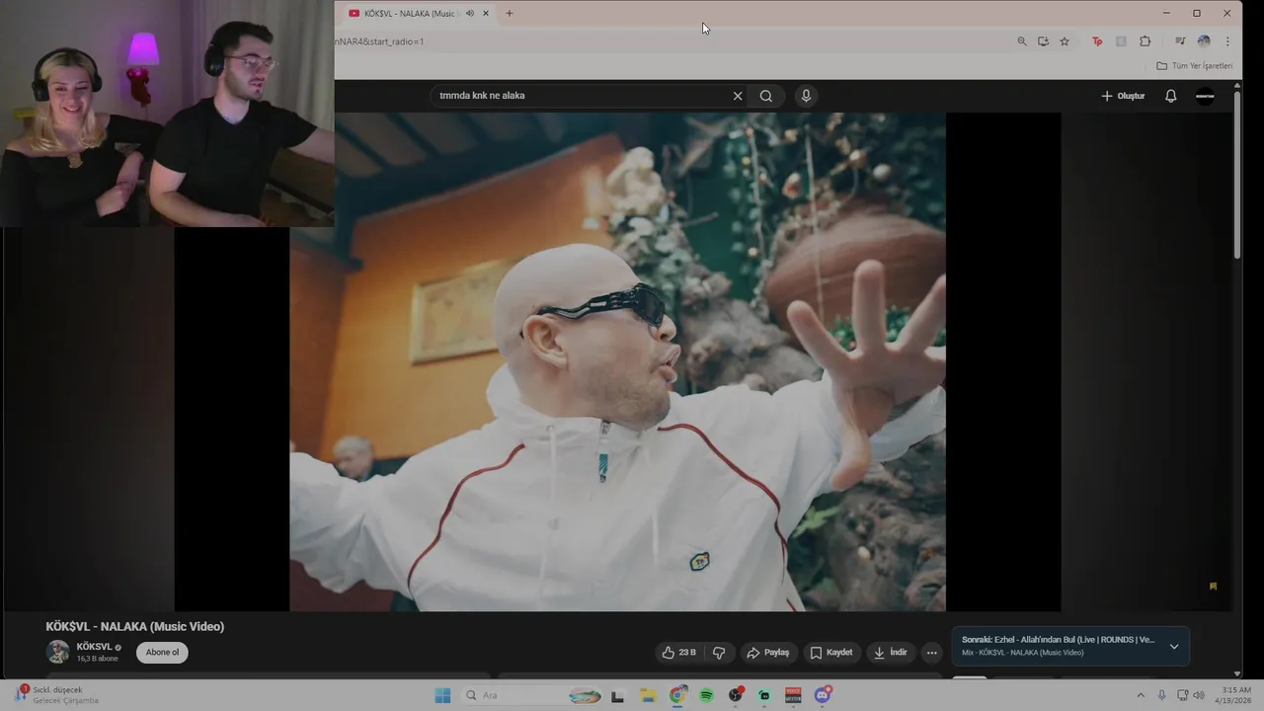Click 'Mix - KÖK$VL - NALAKA (Music Video)' text
Image resolution: width=1264 pixels, height=711 pixels.
(1023, 653)
